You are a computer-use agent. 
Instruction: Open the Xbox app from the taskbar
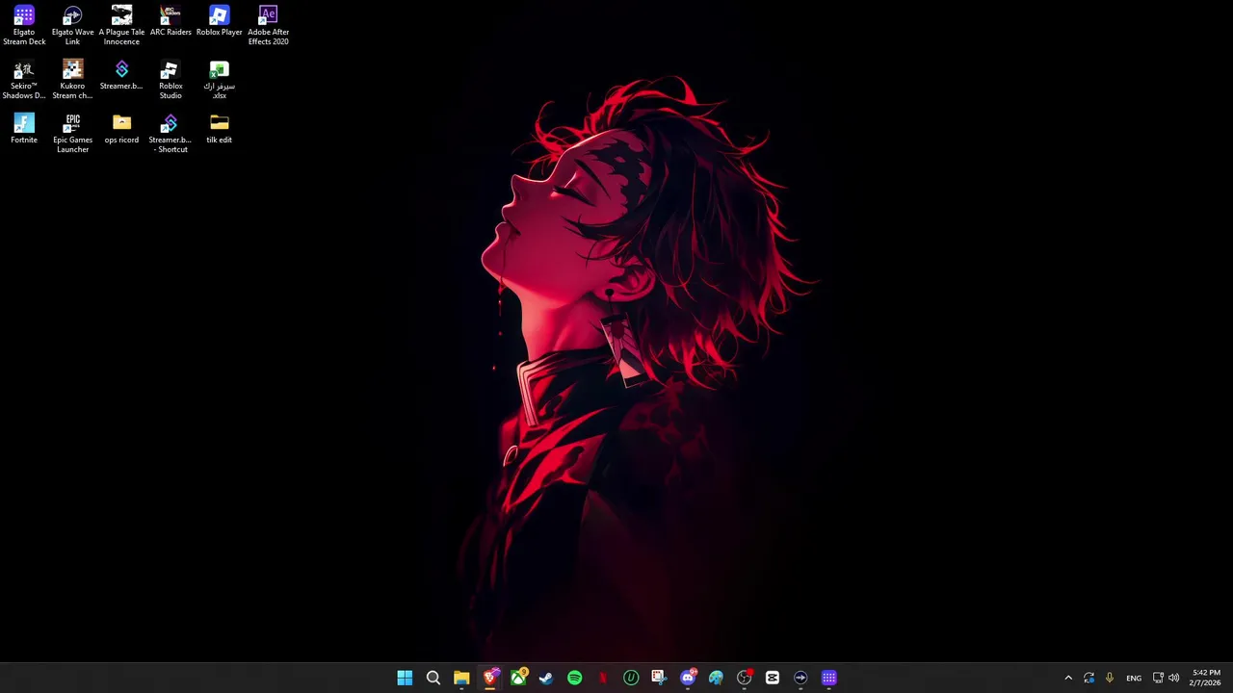click(518, 678)
